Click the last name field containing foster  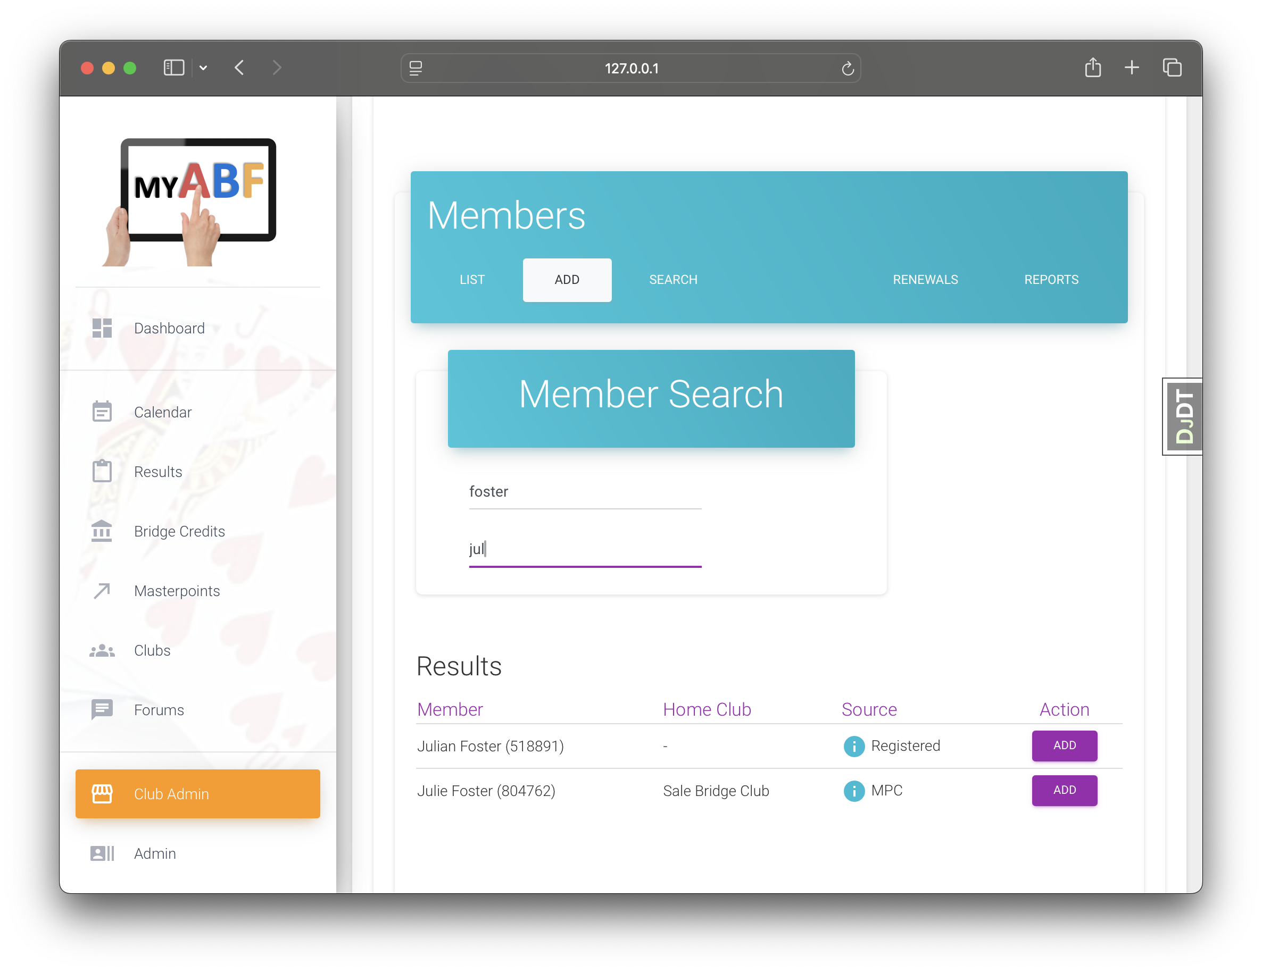click(584, 491)
